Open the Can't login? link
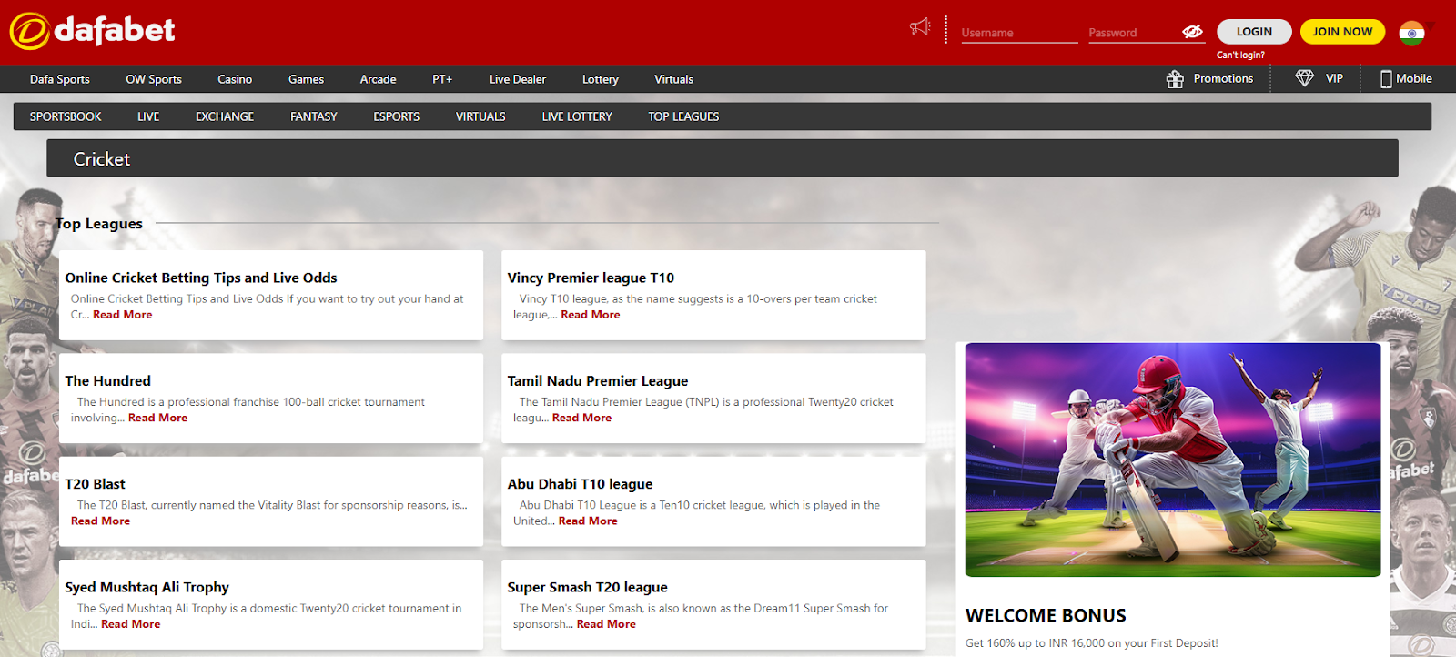The width and height of the screenshot is (1456, 657). point(1240,56)
